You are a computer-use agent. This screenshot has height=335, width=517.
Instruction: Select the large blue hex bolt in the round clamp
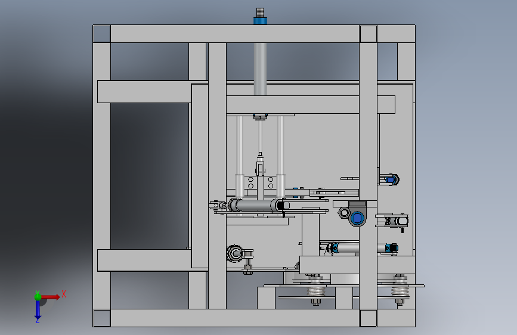tap(357, 218)
